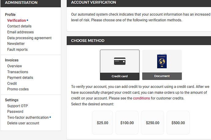Open Email addresses page

tap(20, 32)
